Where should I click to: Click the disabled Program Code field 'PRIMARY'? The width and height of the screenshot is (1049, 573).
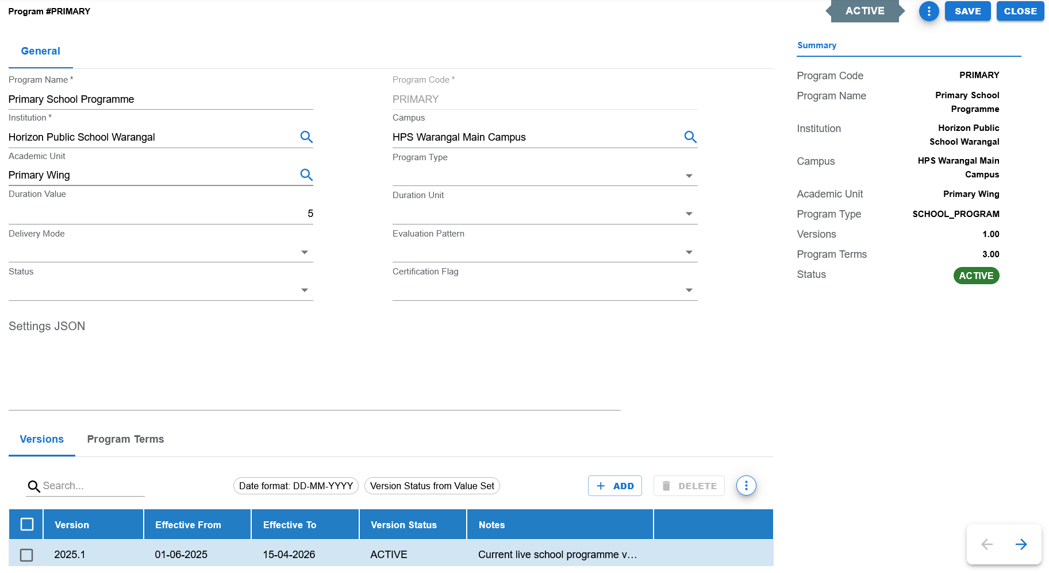[x=545, y=99]
